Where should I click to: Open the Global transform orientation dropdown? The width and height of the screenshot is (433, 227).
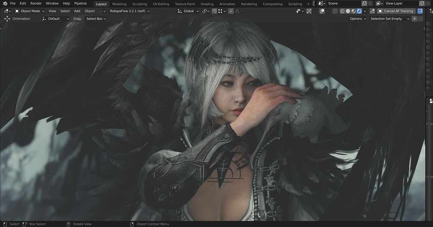tap(188, 11)
